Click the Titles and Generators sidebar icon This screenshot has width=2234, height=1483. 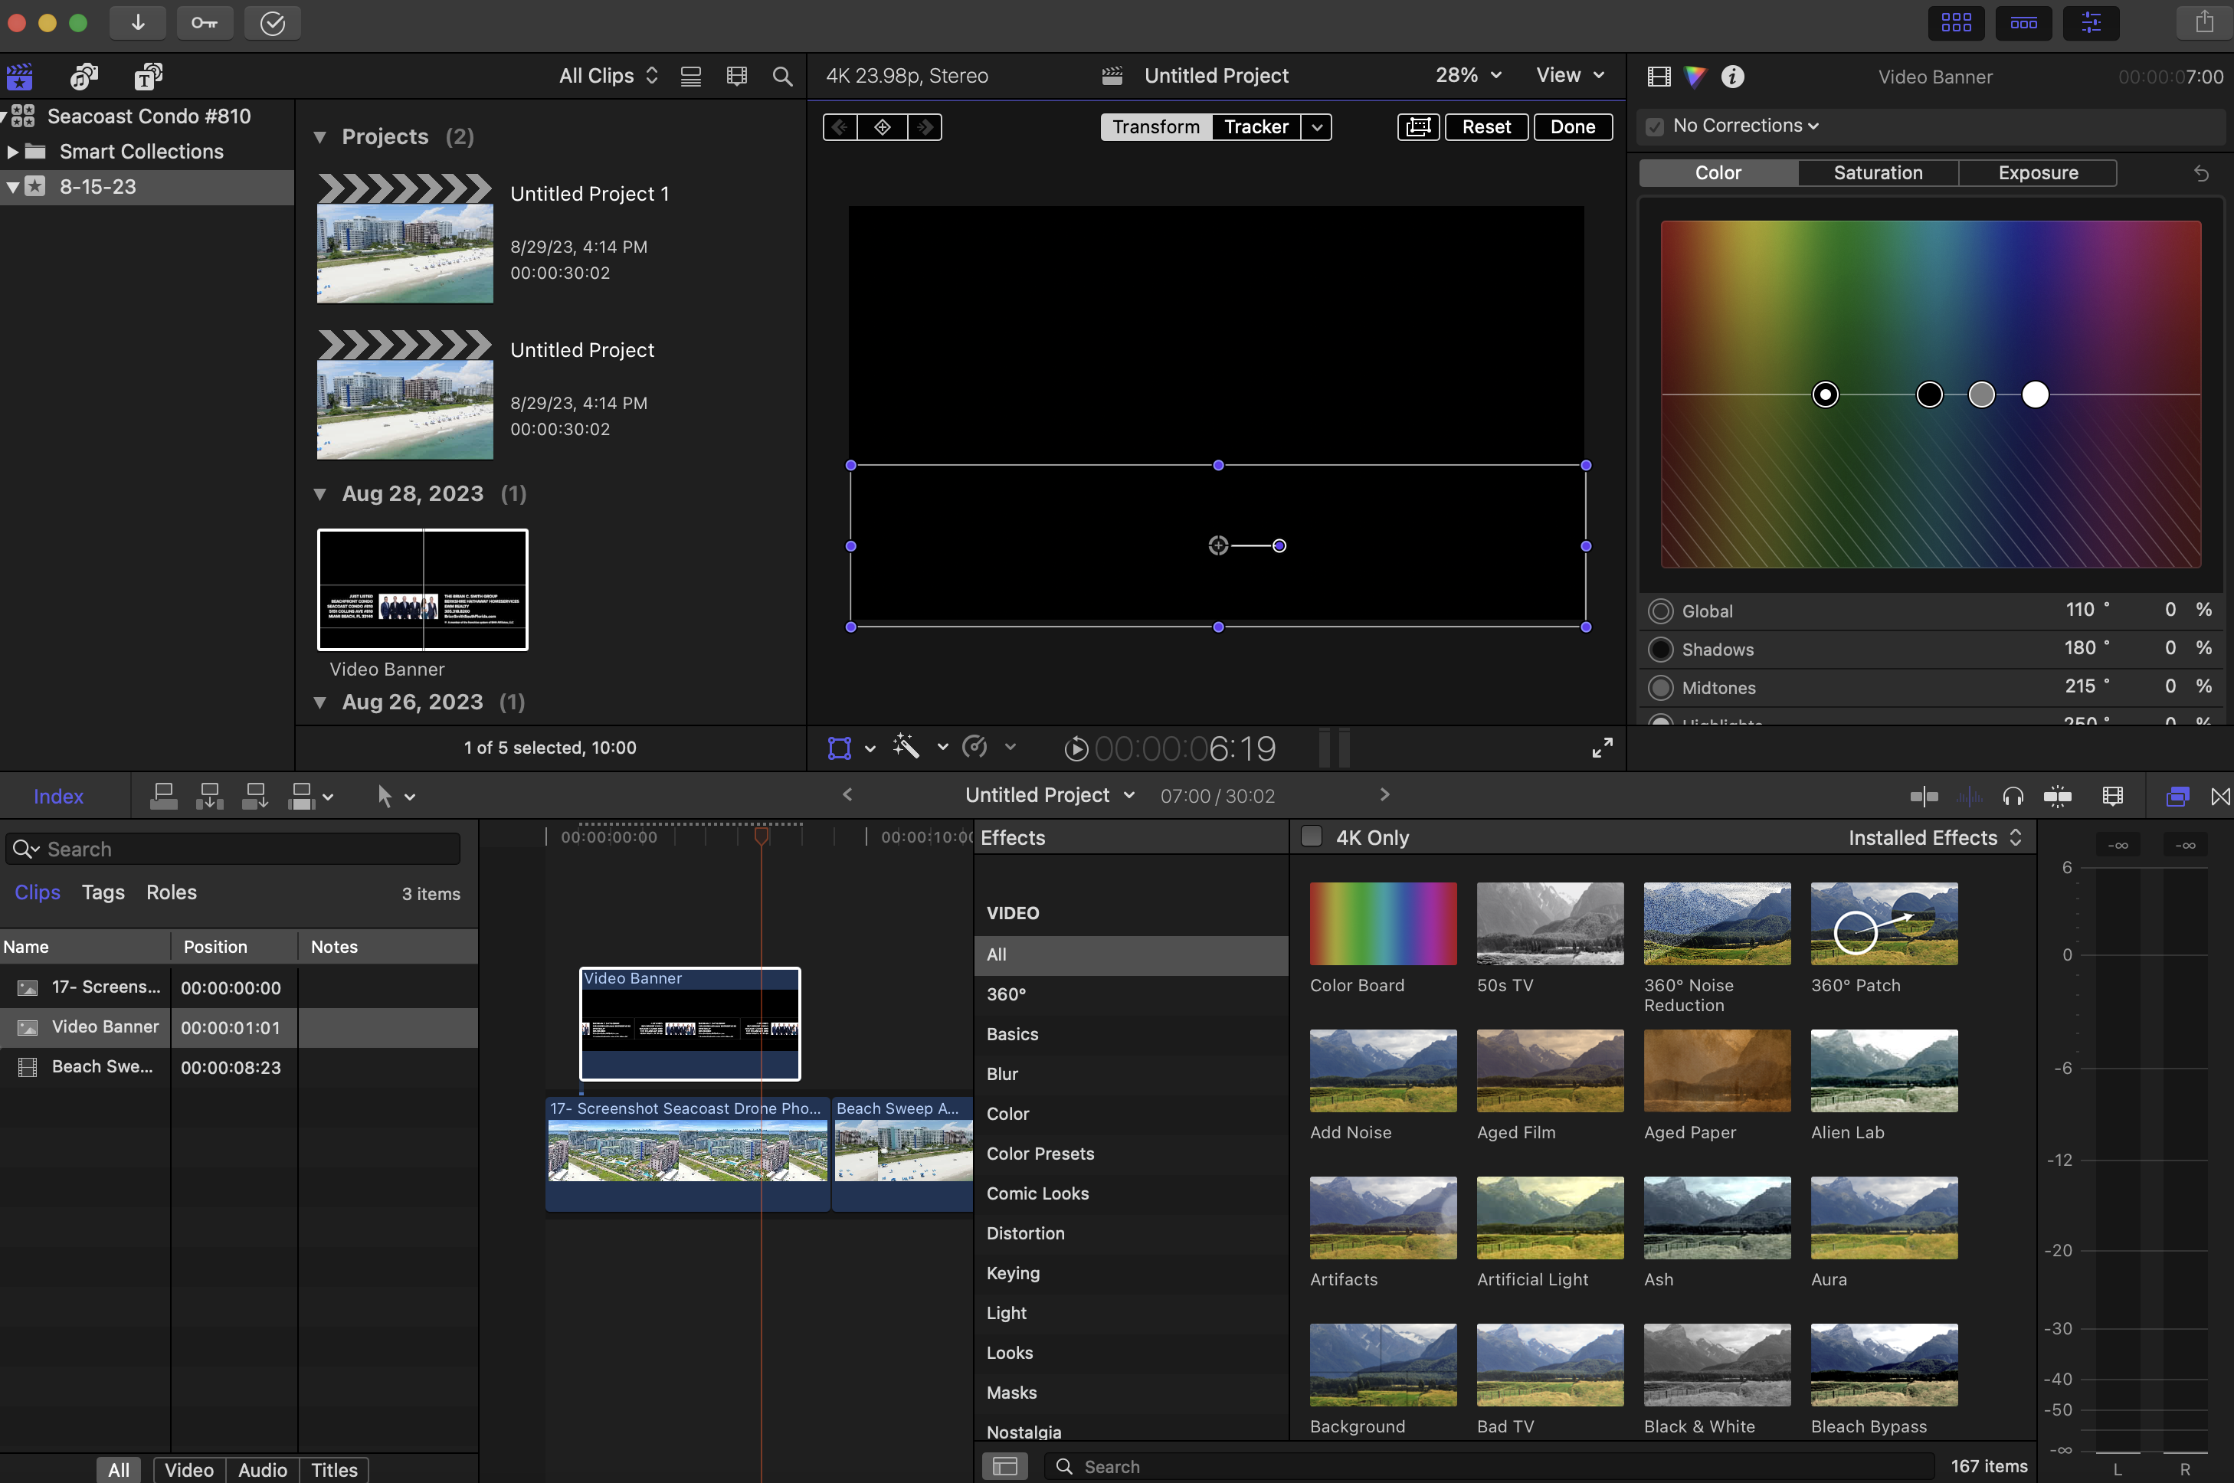[148, 77]
